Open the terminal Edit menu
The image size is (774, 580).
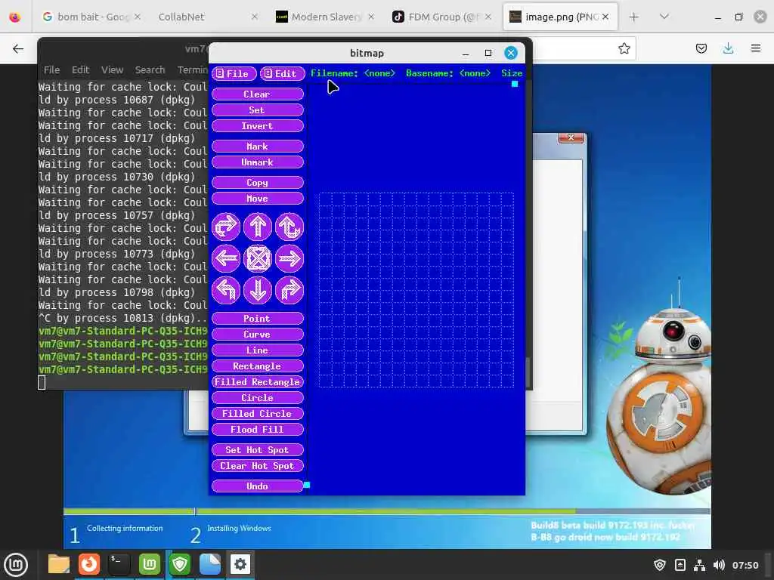click(x=80, y=70)
